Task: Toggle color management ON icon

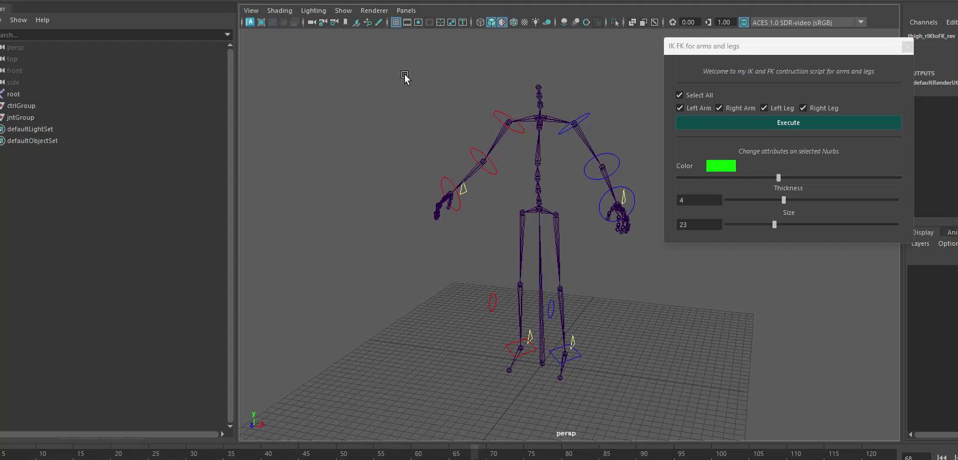Action: tap(744, 22)
